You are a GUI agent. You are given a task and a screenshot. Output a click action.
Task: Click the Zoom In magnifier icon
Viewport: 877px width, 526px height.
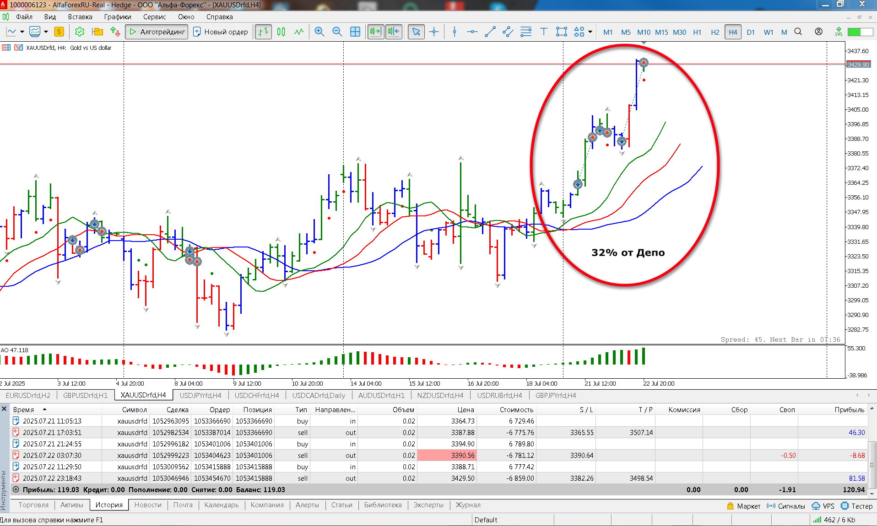tap(319, 32)
